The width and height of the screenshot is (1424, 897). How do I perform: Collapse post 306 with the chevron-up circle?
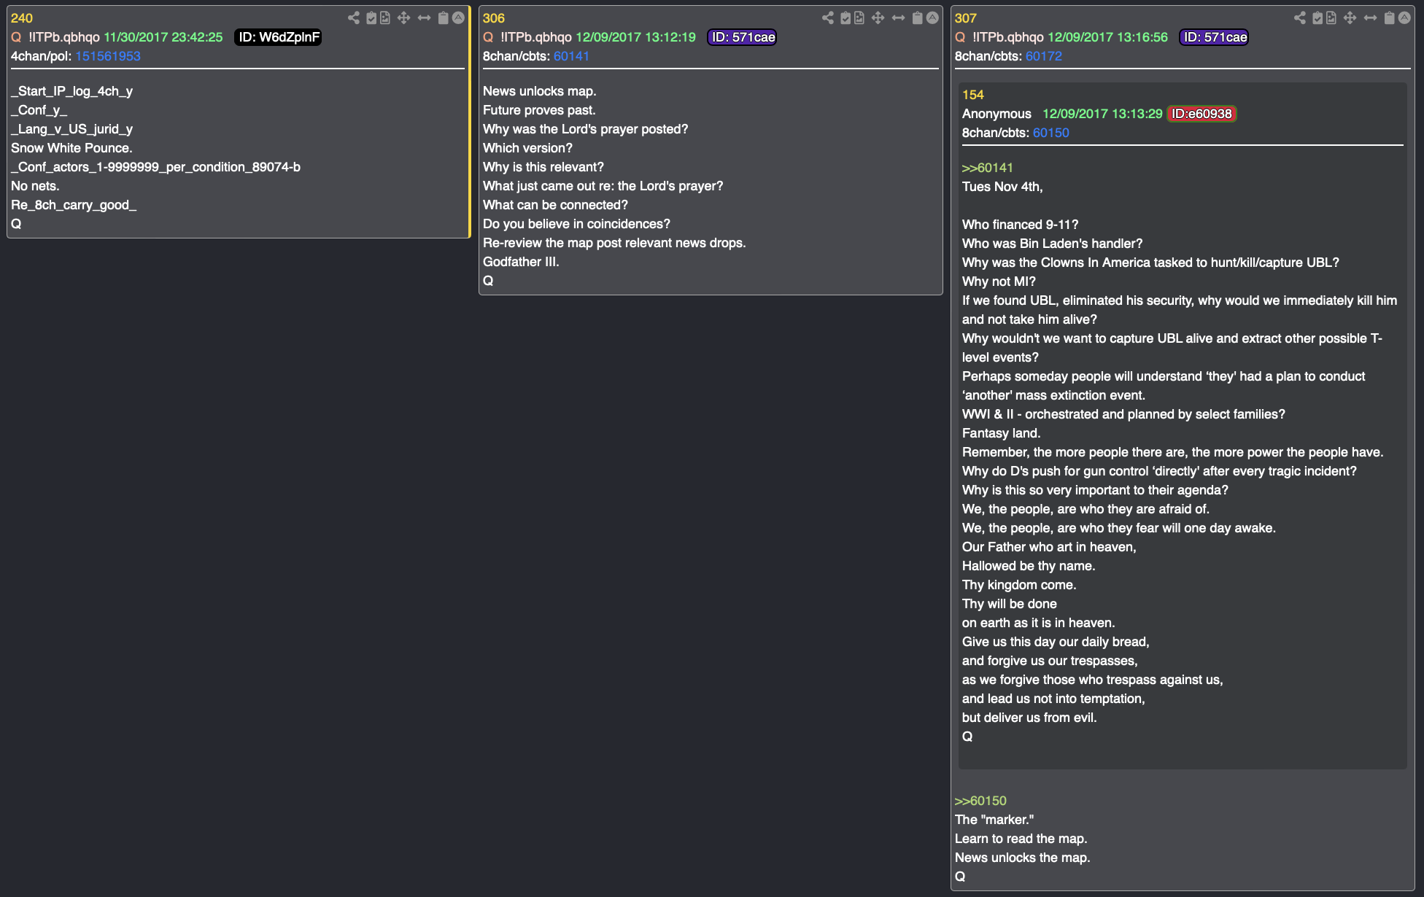[x=932, y=18]
